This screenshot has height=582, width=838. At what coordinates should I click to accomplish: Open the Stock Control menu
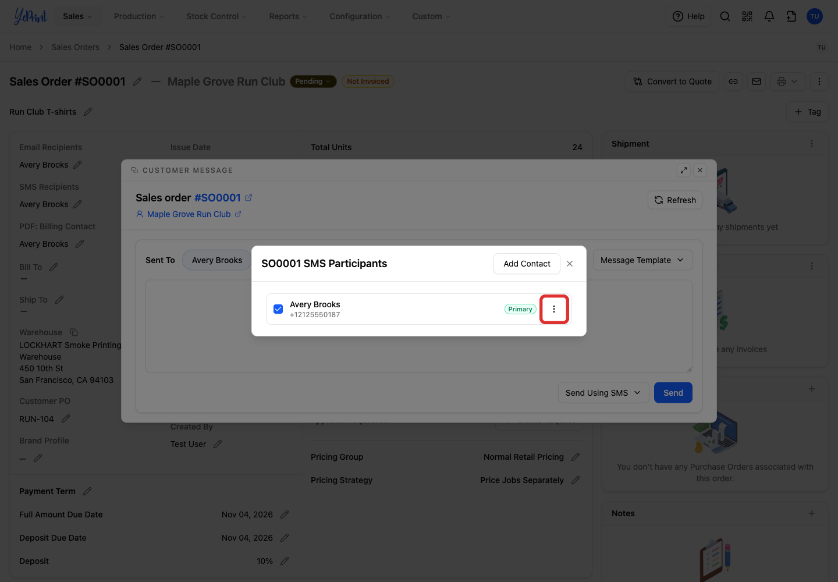tap(216, 16)
